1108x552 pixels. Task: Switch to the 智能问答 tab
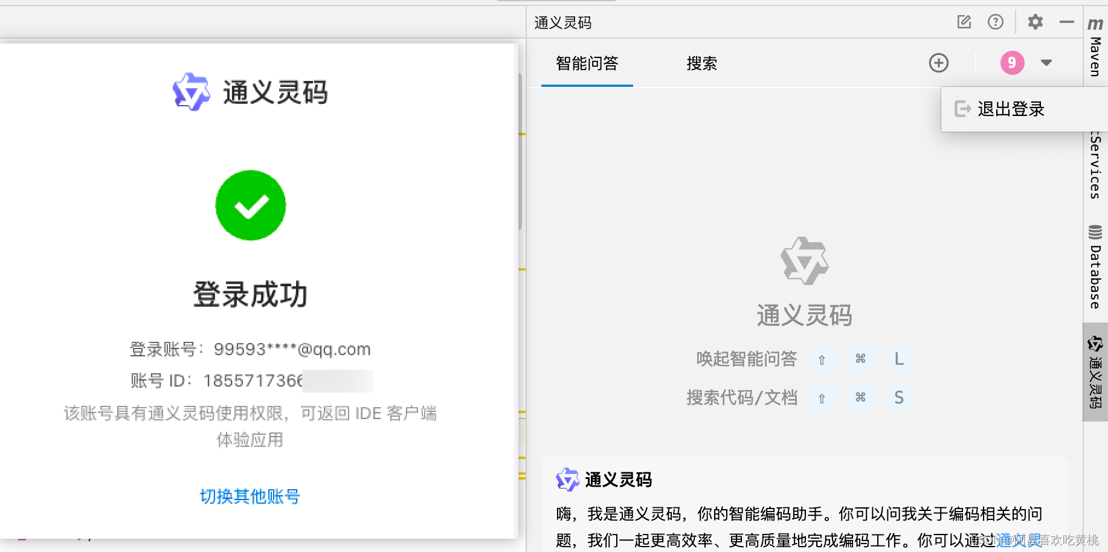point(587,63)
